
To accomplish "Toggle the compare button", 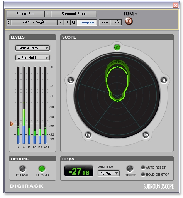I will click(87, 22).
